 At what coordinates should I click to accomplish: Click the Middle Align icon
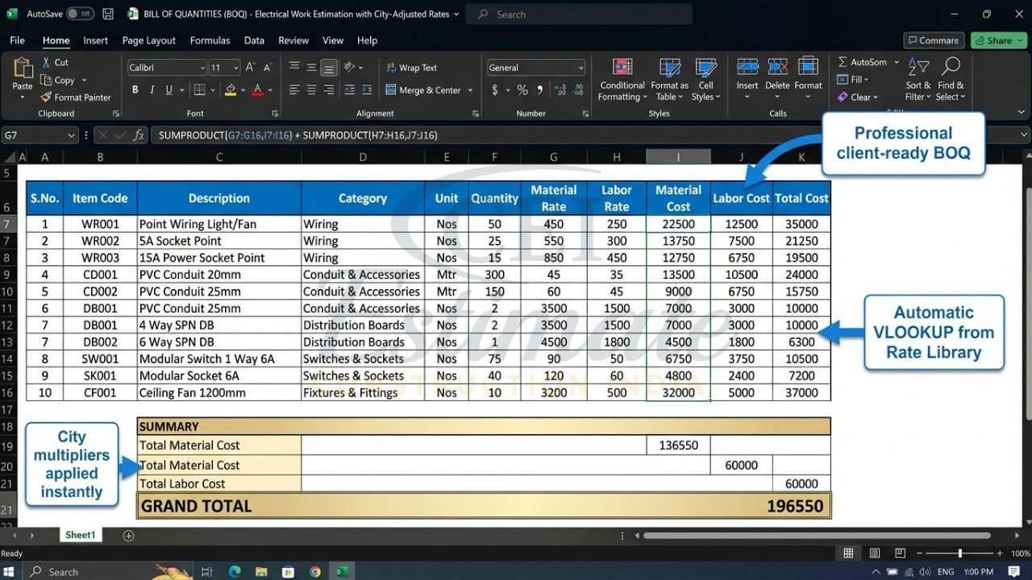311,68
